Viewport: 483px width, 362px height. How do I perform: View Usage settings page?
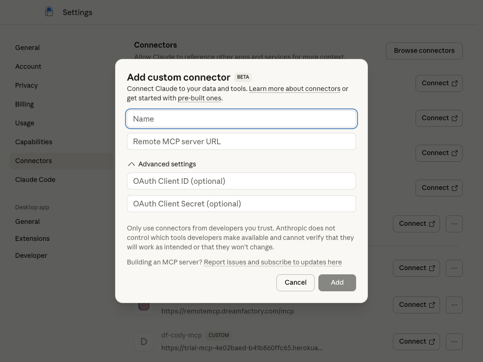25,123
